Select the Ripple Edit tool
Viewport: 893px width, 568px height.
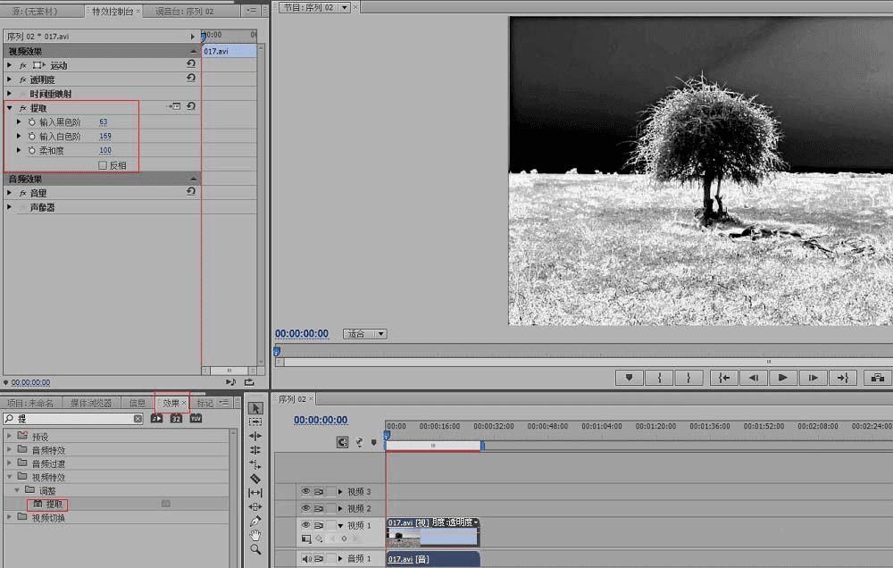255,436
